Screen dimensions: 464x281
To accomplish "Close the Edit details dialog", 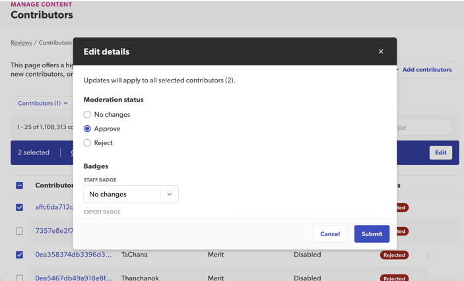I will (381, 51).
